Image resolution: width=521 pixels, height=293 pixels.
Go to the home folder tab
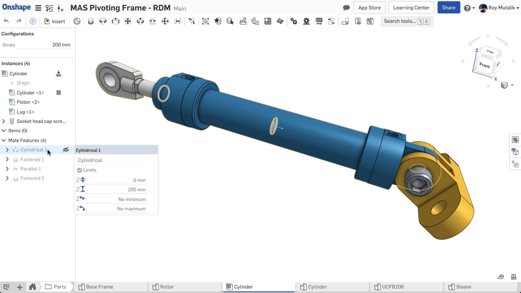click(33, 287)
